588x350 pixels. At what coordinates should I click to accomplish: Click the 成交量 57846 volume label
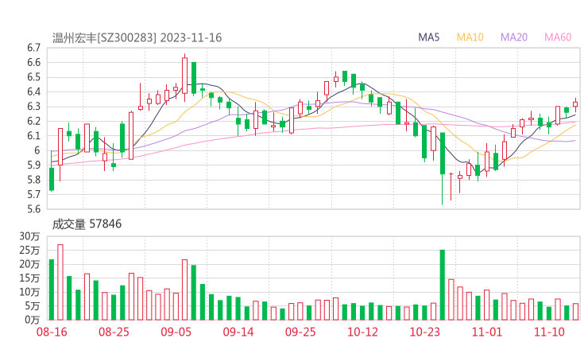[87, 224]
